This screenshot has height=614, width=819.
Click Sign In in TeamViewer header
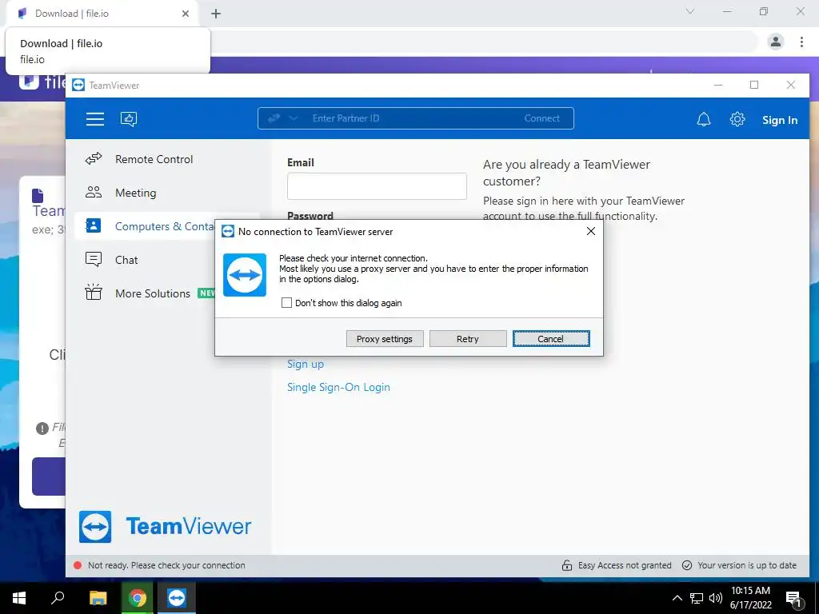779,120
